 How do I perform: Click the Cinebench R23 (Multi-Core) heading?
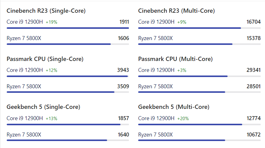click(176, 11)
